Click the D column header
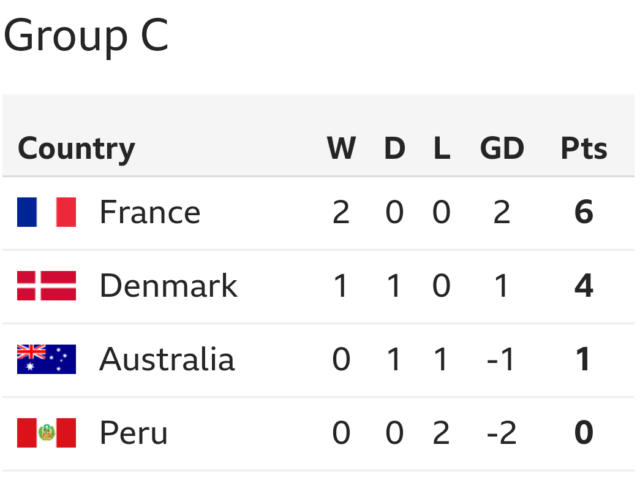640x477 pixels. [394, 148]
